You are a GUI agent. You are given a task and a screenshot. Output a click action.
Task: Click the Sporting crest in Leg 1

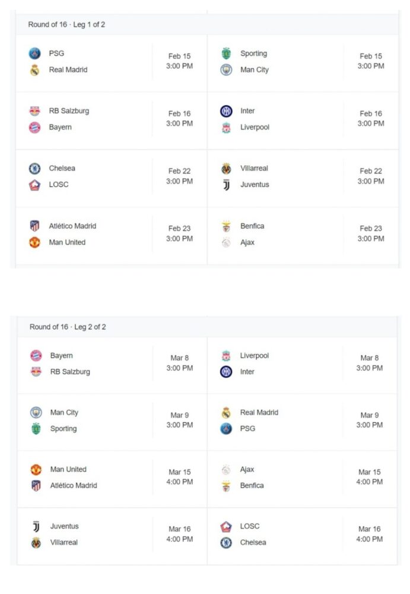pos(226,53)
